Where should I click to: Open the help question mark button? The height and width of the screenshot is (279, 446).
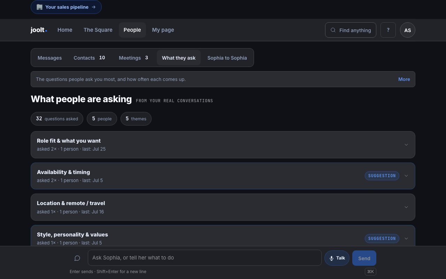coord(388,30)
